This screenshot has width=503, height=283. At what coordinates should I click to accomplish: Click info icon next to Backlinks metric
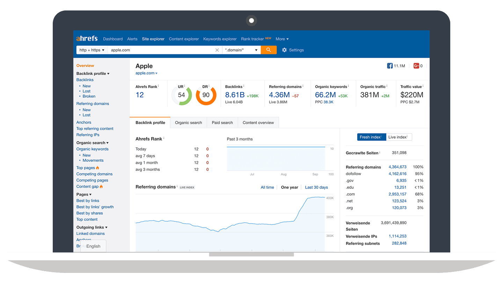pos(244,86)
